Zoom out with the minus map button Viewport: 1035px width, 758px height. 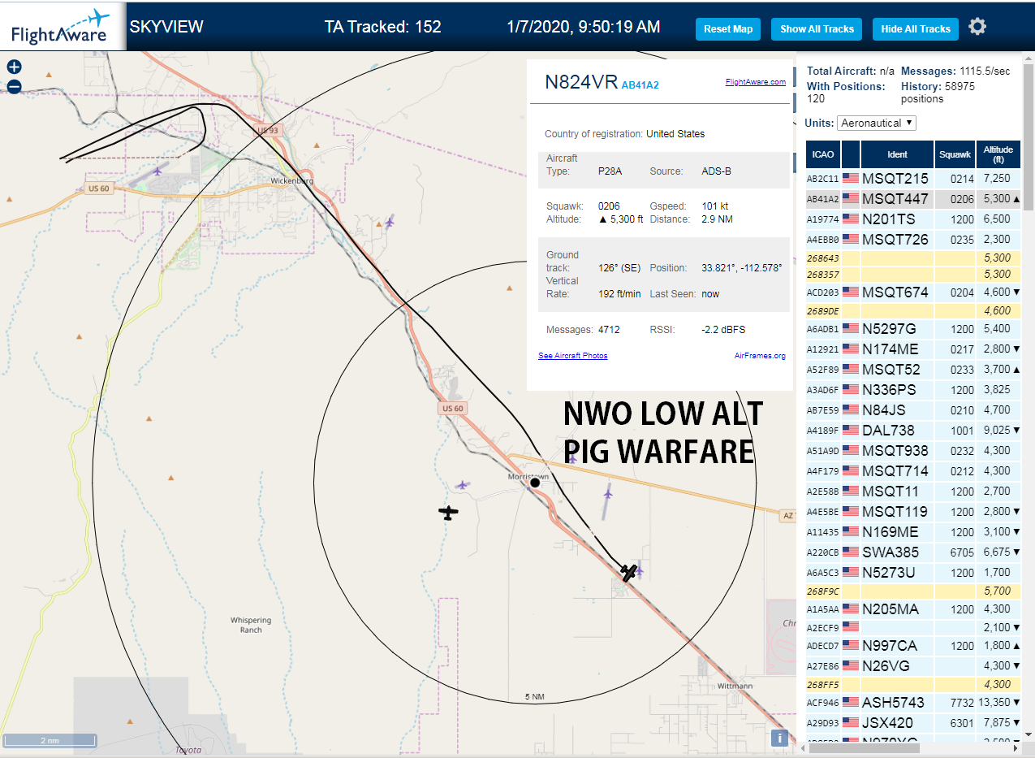[x=14, y=86]
